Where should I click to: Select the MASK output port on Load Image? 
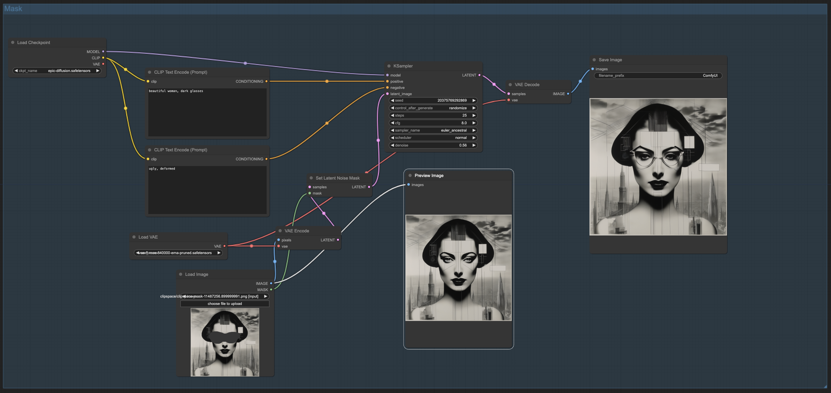click(x=271, y=289)
